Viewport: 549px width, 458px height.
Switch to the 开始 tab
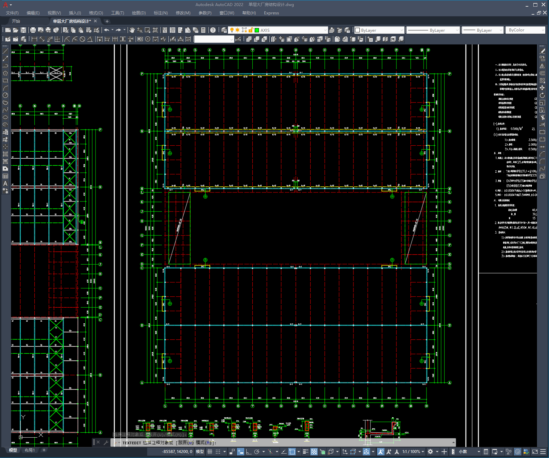[x=16, y=21]
